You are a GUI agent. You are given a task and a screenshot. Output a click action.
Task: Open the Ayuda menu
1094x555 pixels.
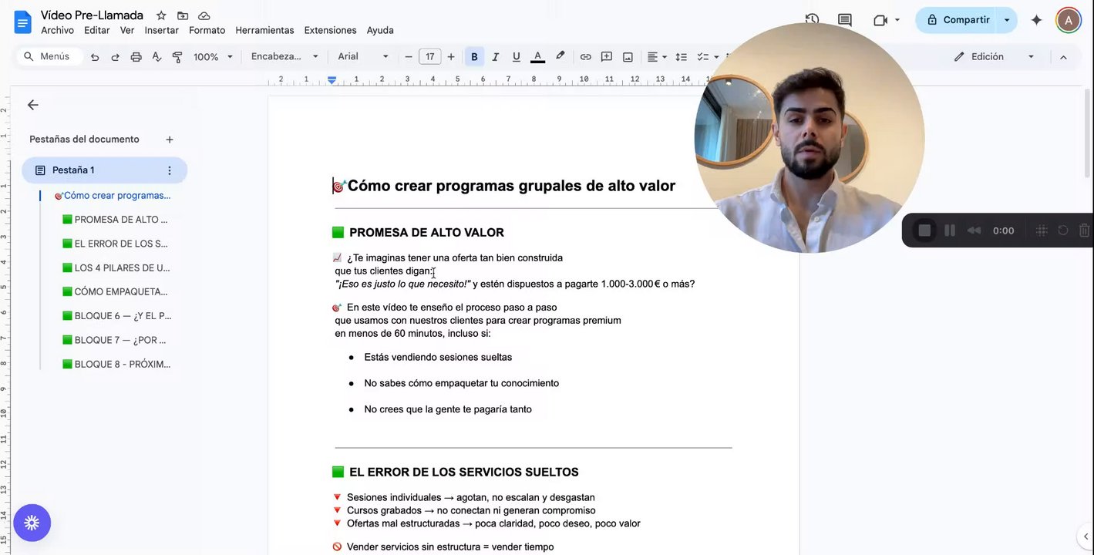(380, 30)
